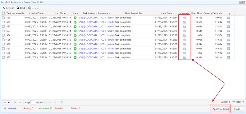Reload the grid using the pager refresh icon

(62, 102)
